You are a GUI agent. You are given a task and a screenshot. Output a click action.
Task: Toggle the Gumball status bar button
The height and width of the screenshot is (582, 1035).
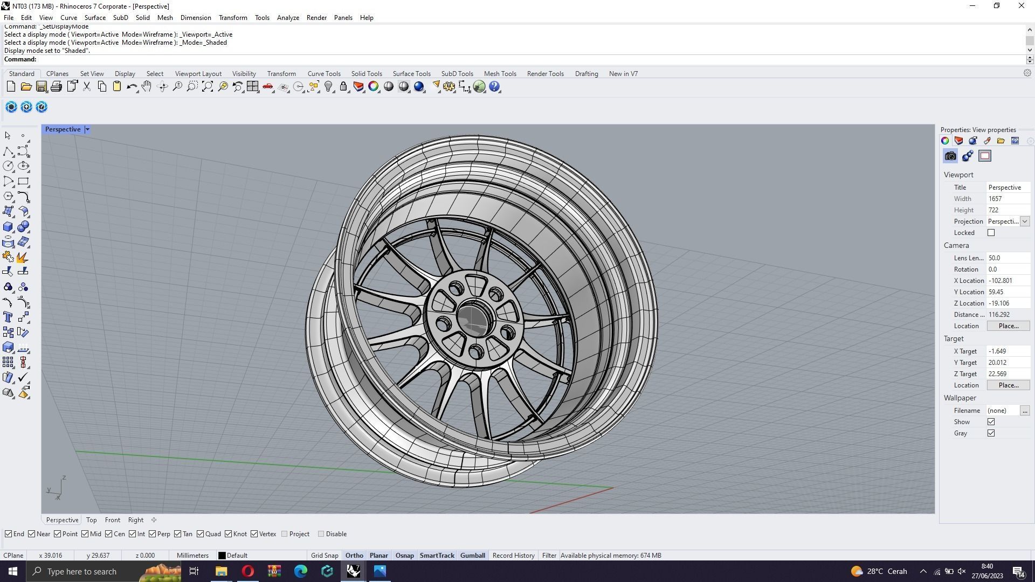[x=472, y=556]
